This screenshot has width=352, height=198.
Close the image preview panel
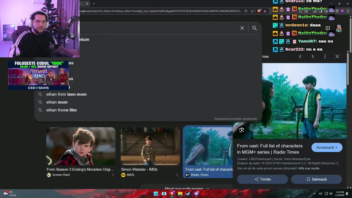point(337,56)
